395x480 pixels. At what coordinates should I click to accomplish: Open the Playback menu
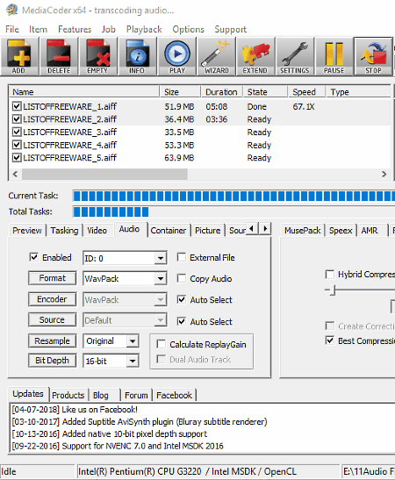coord(144,29)
